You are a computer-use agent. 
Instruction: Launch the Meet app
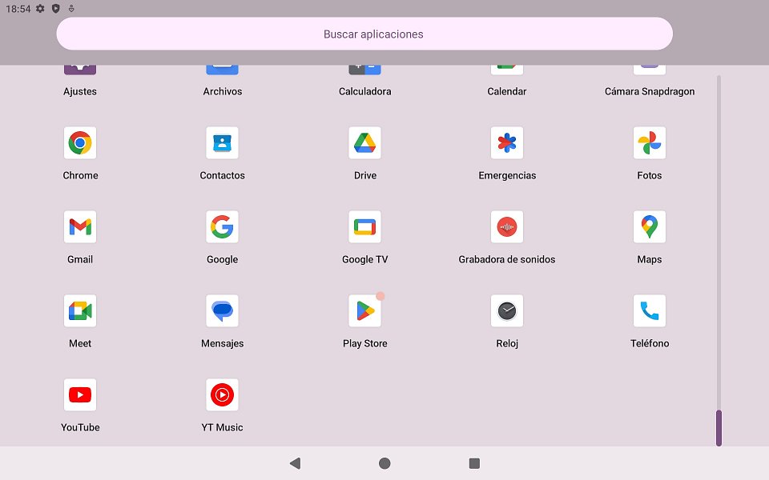(80, 311)
